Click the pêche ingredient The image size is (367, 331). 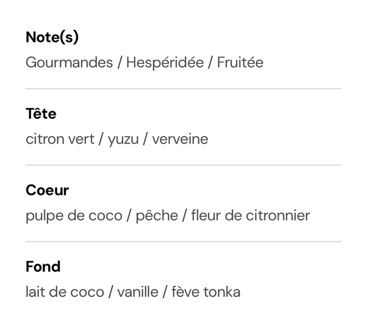[x=157, y=215]
